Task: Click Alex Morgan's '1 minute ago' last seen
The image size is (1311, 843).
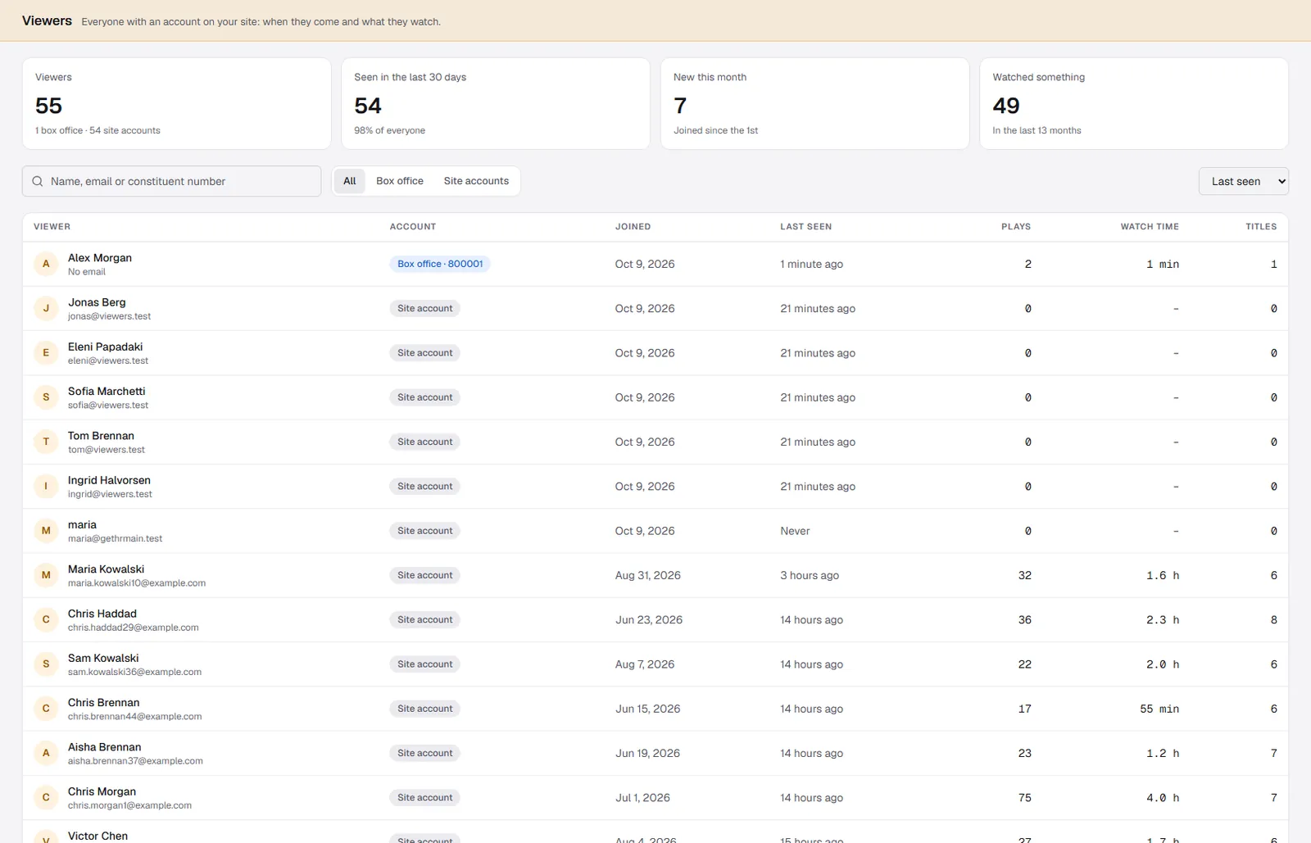Action: click(811, 264)
